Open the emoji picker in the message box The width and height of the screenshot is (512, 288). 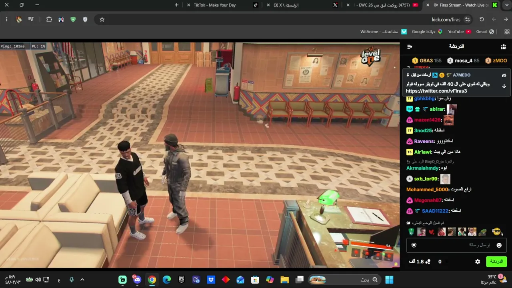coord(499,245)
